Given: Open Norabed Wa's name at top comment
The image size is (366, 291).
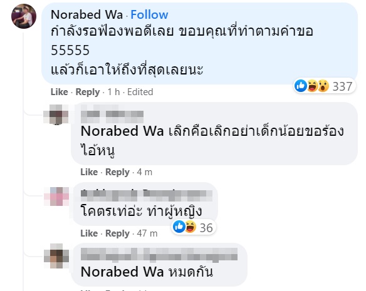Looking at the screenshot, I should coord(86,14).
